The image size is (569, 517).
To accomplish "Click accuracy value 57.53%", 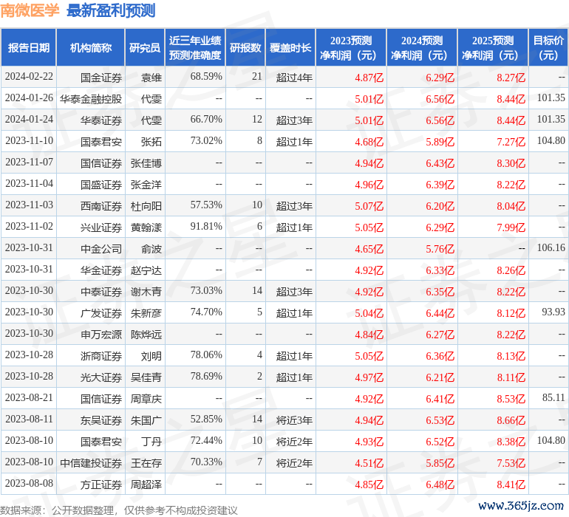I will [206, 205].
